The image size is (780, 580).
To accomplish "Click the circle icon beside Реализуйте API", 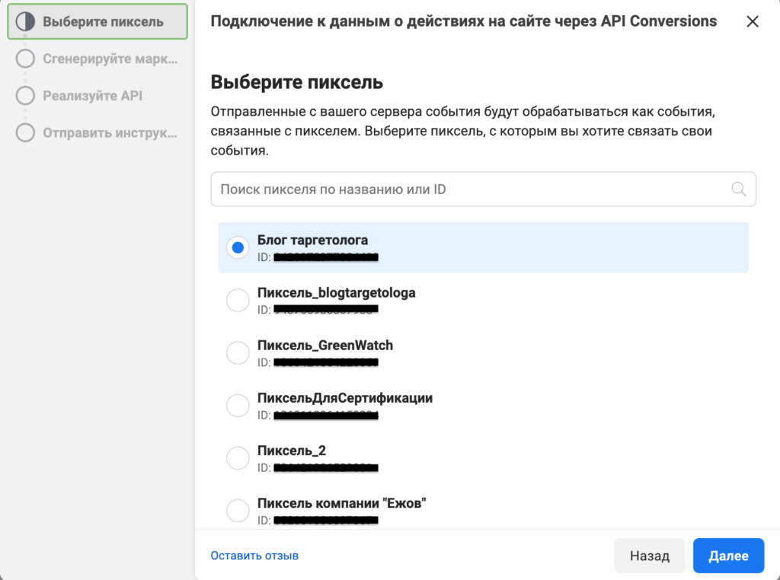I will (x=25, y=96).
